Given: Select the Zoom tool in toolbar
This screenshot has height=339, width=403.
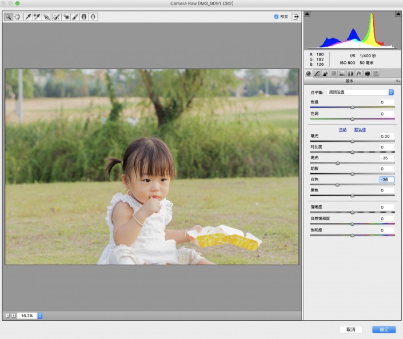Looking at the screenshot, I should pos(9,17).
